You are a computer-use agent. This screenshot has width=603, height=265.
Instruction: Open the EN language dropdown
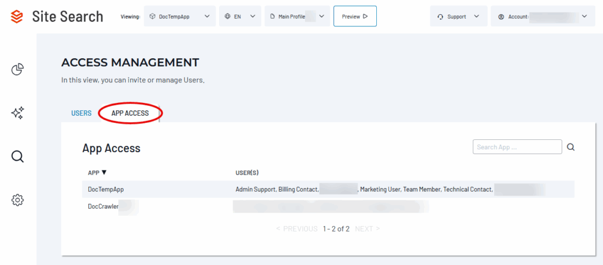[240, 16]
